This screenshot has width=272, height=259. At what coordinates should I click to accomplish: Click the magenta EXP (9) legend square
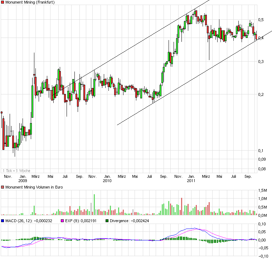62,221
